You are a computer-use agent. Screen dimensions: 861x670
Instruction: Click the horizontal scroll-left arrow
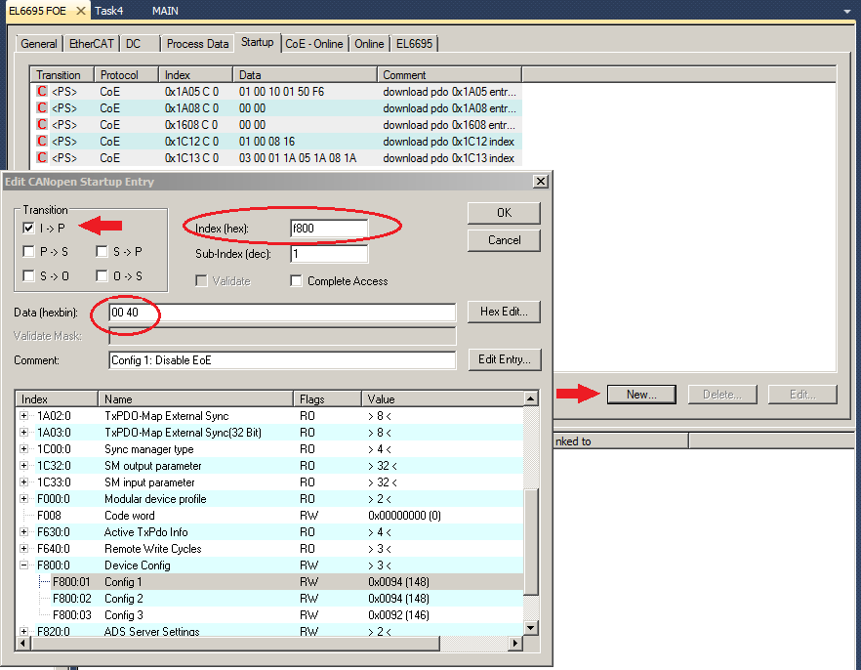pos(22,643)
